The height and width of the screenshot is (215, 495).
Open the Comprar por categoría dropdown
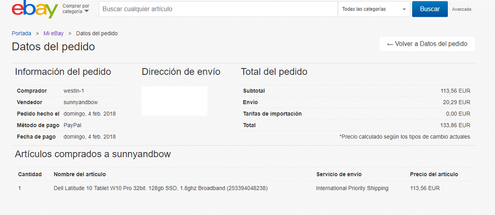point(76,9)
